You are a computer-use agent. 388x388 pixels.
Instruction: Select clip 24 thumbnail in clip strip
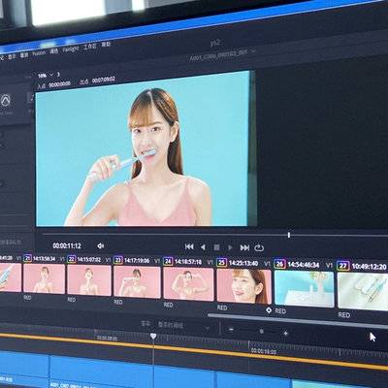(x=188, y=283)
